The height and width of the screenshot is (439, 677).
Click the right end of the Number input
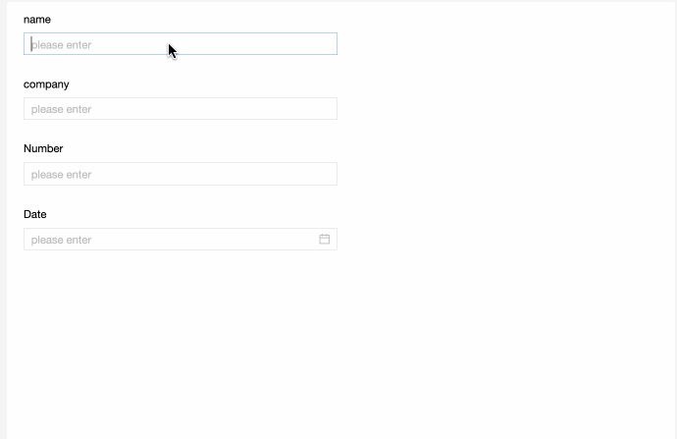click(328, 174)
